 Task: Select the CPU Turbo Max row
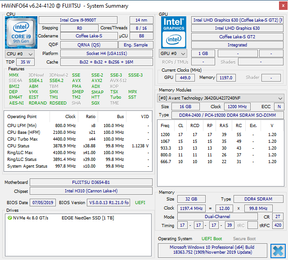coord(78,139)
